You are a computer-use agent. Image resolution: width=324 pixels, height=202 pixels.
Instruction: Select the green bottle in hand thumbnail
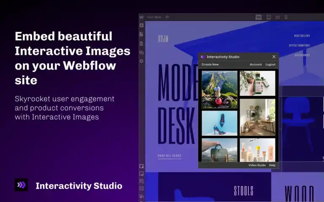(257, 83)
